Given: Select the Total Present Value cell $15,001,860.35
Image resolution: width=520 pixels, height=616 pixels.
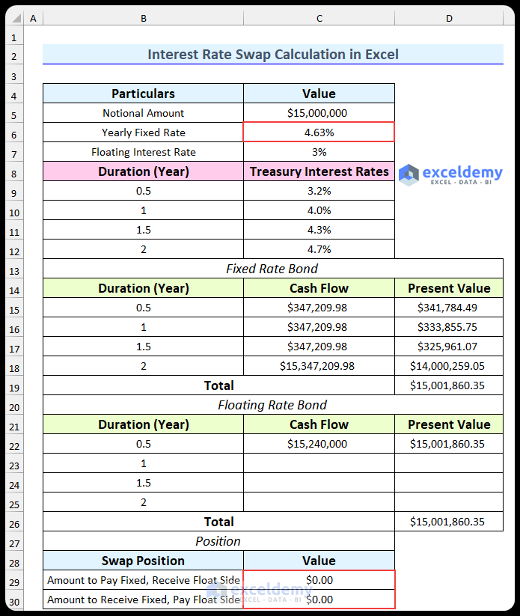Looking at the screenshot, I should pos(449,385).
